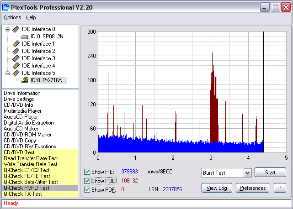This screenshot has width=293, height=209.
Task: Click the IDE Interface 5 chip icon
Action: pos(16,73)
